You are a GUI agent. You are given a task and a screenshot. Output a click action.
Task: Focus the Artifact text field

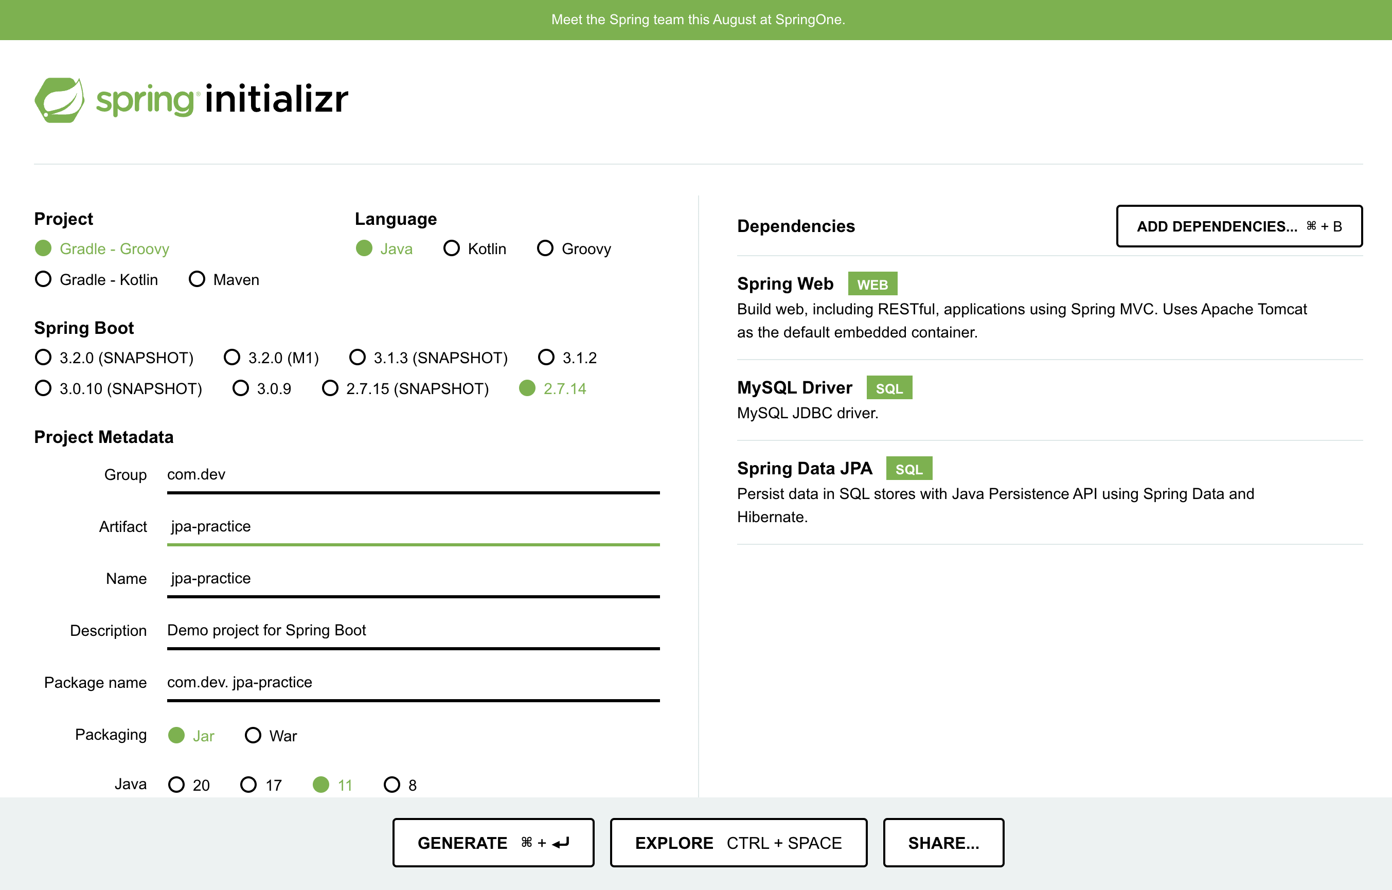[413, 527]
